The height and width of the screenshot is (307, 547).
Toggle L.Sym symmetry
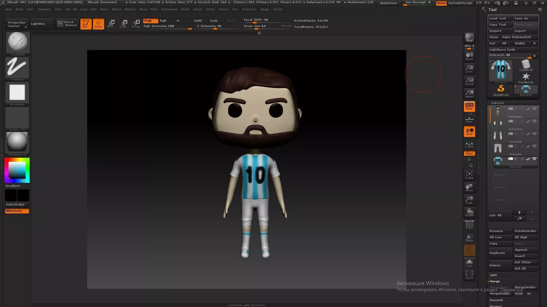[469, 144]
